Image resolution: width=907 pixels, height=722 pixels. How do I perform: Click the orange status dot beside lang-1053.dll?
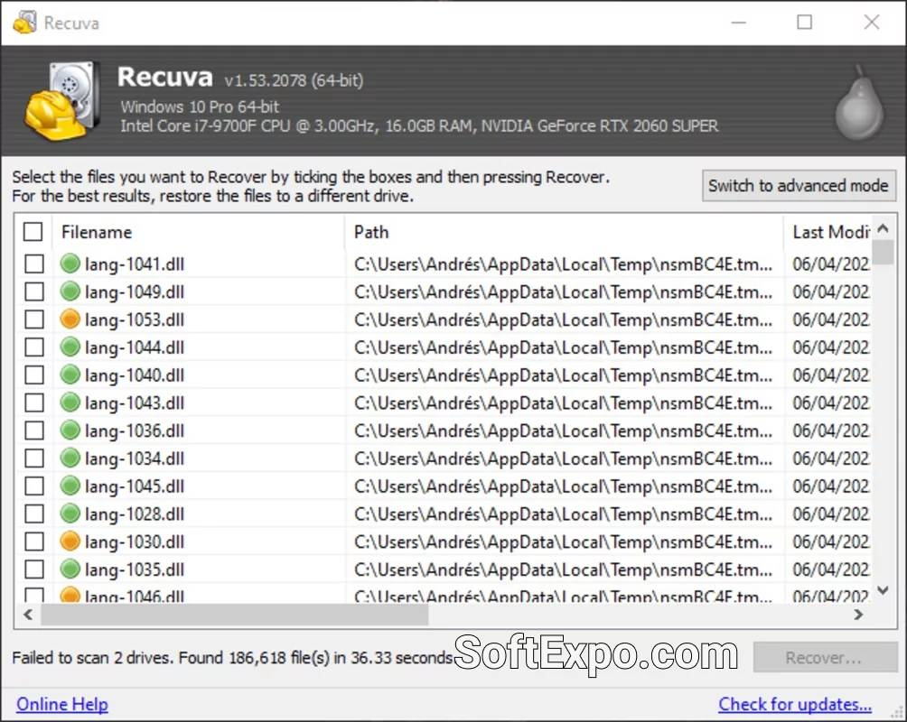click(x=70, y=319)
